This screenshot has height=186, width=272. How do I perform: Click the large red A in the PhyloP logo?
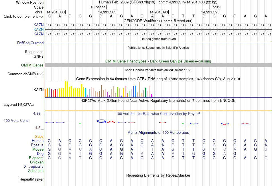click(x=111, y=122)
